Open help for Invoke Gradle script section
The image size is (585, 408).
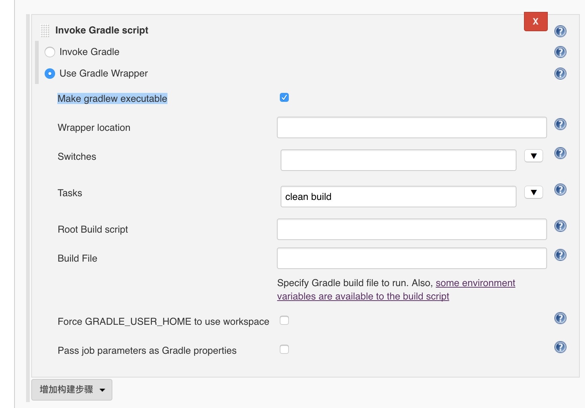560,31
